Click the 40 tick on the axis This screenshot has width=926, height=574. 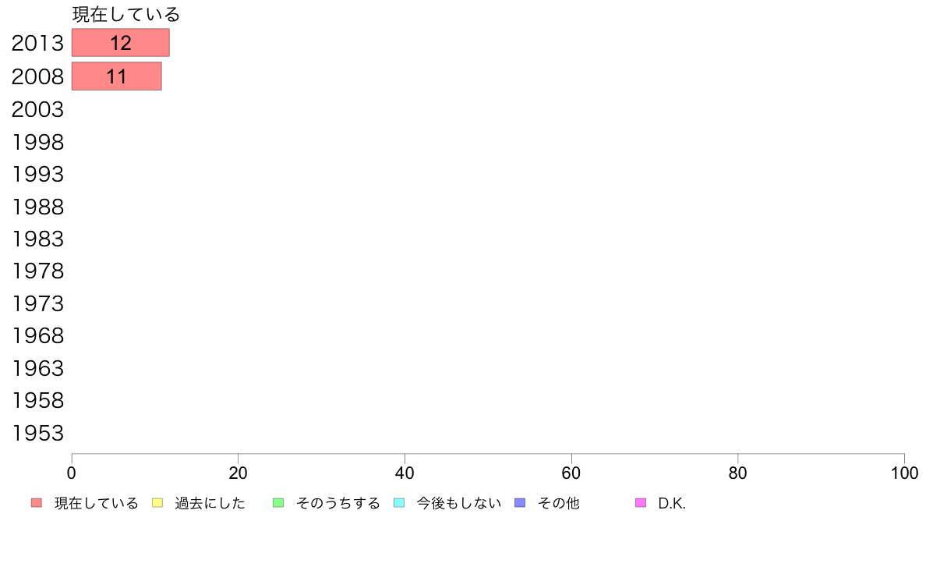point(405,473)
